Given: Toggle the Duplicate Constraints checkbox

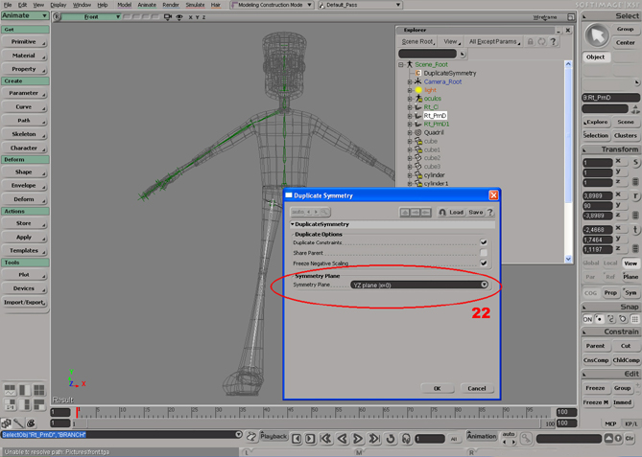Looking at the screenshot, I should pyautogui.click(x=484, y=242).
